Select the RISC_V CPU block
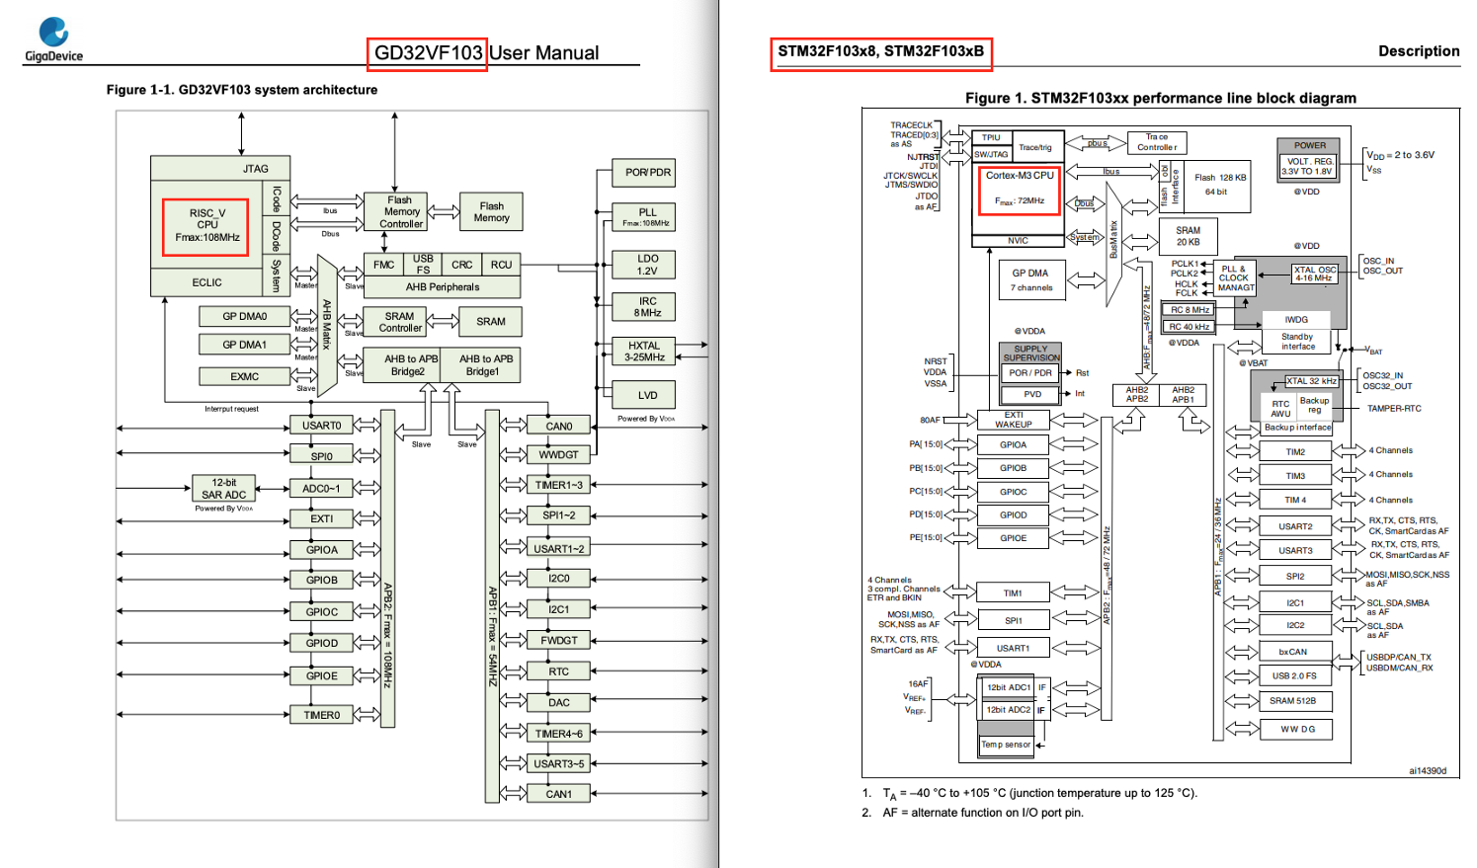1477x868 pixels. click(x=206, y=226)
